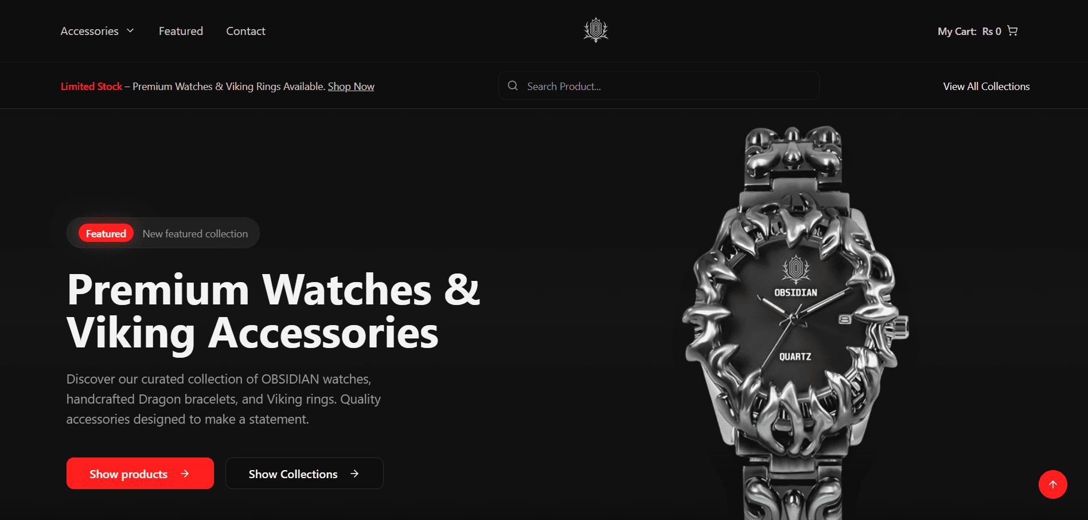1088x520 pixels.
Task: Open the Contact page link
Action: 245,31
